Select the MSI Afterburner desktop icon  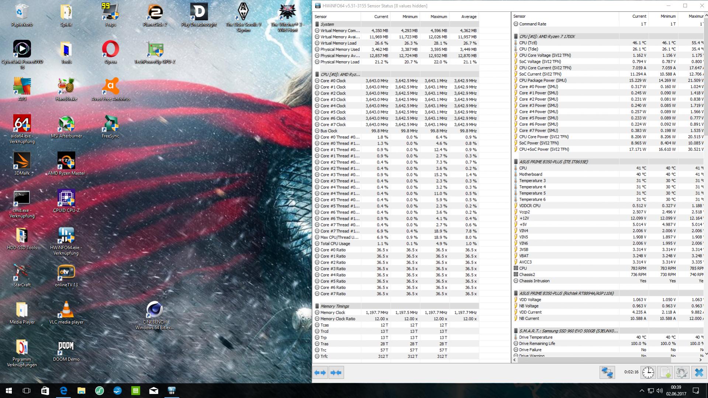66,127
